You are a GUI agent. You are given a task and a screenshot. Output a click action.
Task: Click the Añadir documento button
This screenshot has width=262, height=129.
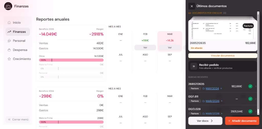(x=242, y=121)
